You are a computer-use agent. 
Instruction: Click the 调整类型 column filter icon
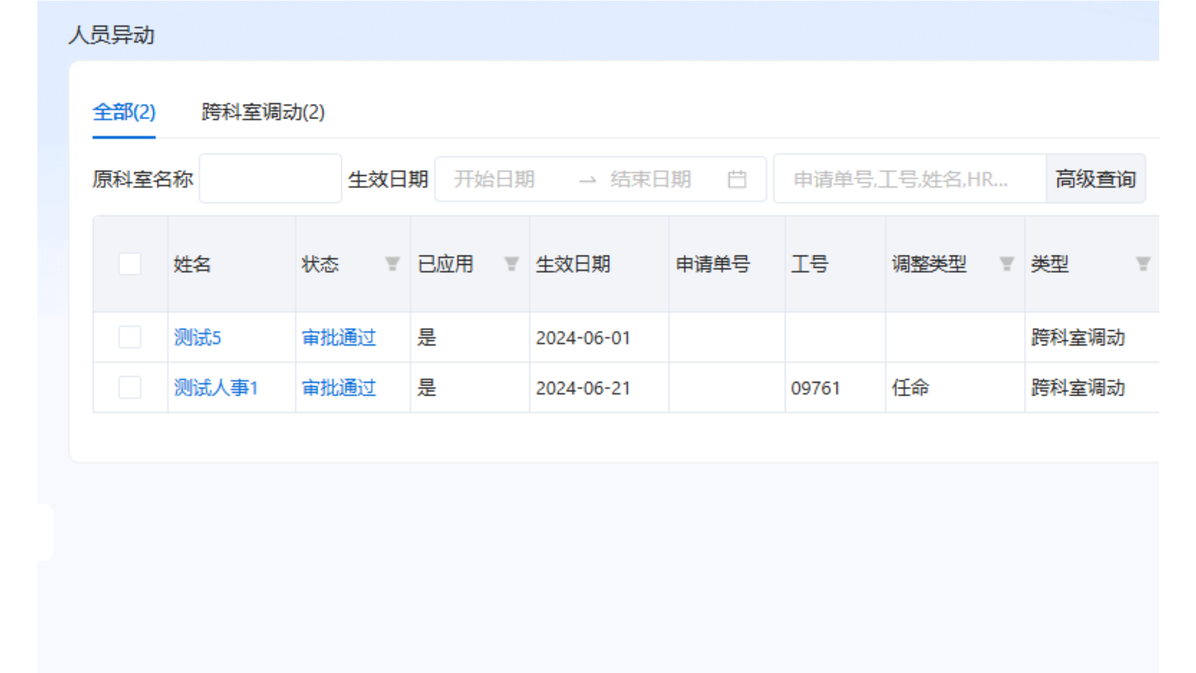click(x=1006, y=264)
